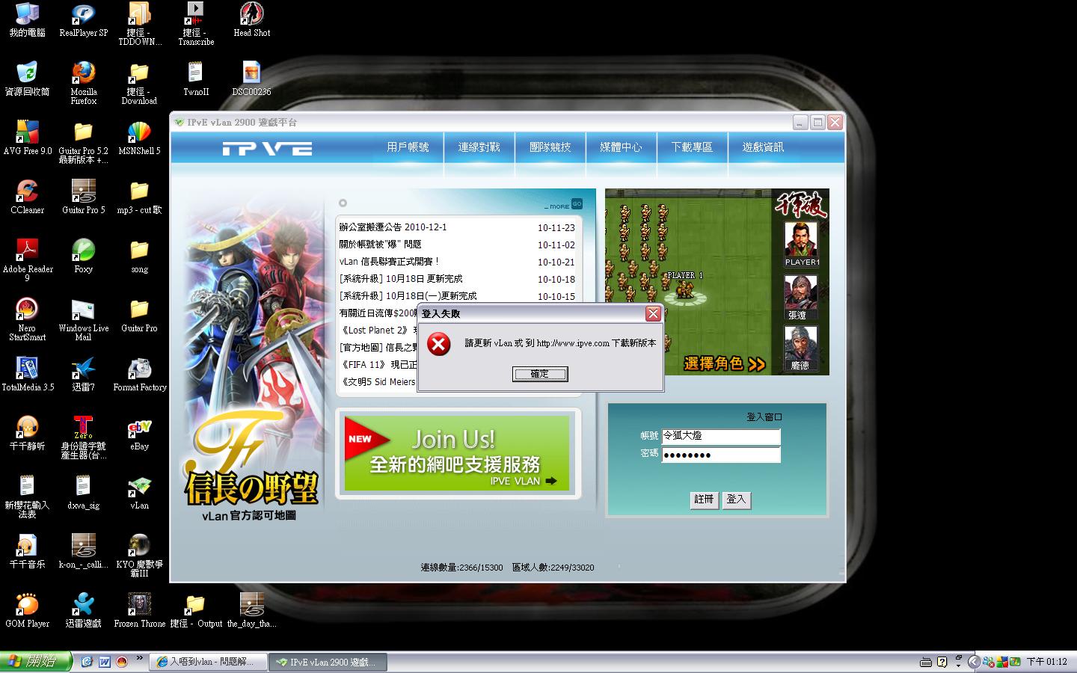Open the 下載專區 menu tab
1077x673 pixels.
(x=692, y=147)
